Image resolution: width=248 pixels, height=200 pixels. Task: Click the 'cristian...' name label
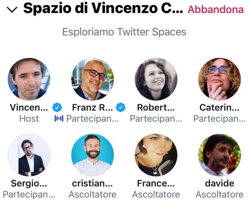pos(92,183)
